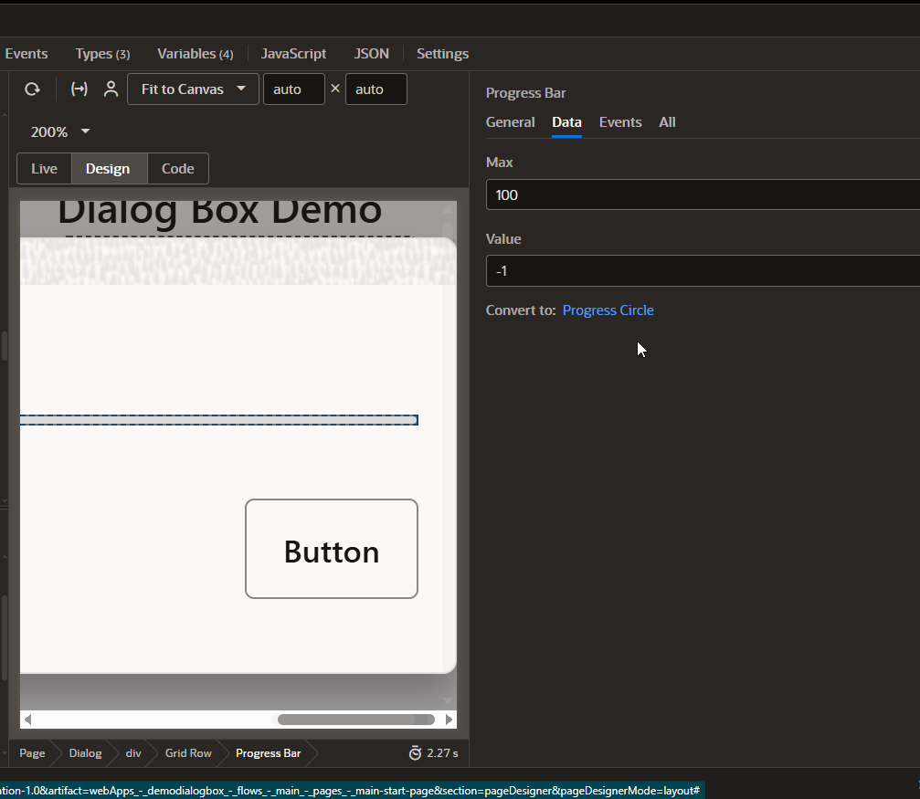Screen dimensions: 920x799
Task: Open the Settings tab
Action: click(442, 54)
